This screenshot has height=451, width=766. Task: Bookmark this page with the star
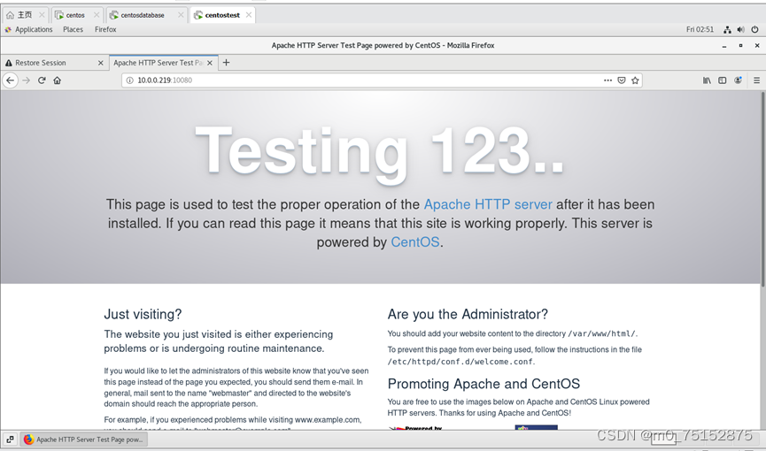(x=635, y=80)
